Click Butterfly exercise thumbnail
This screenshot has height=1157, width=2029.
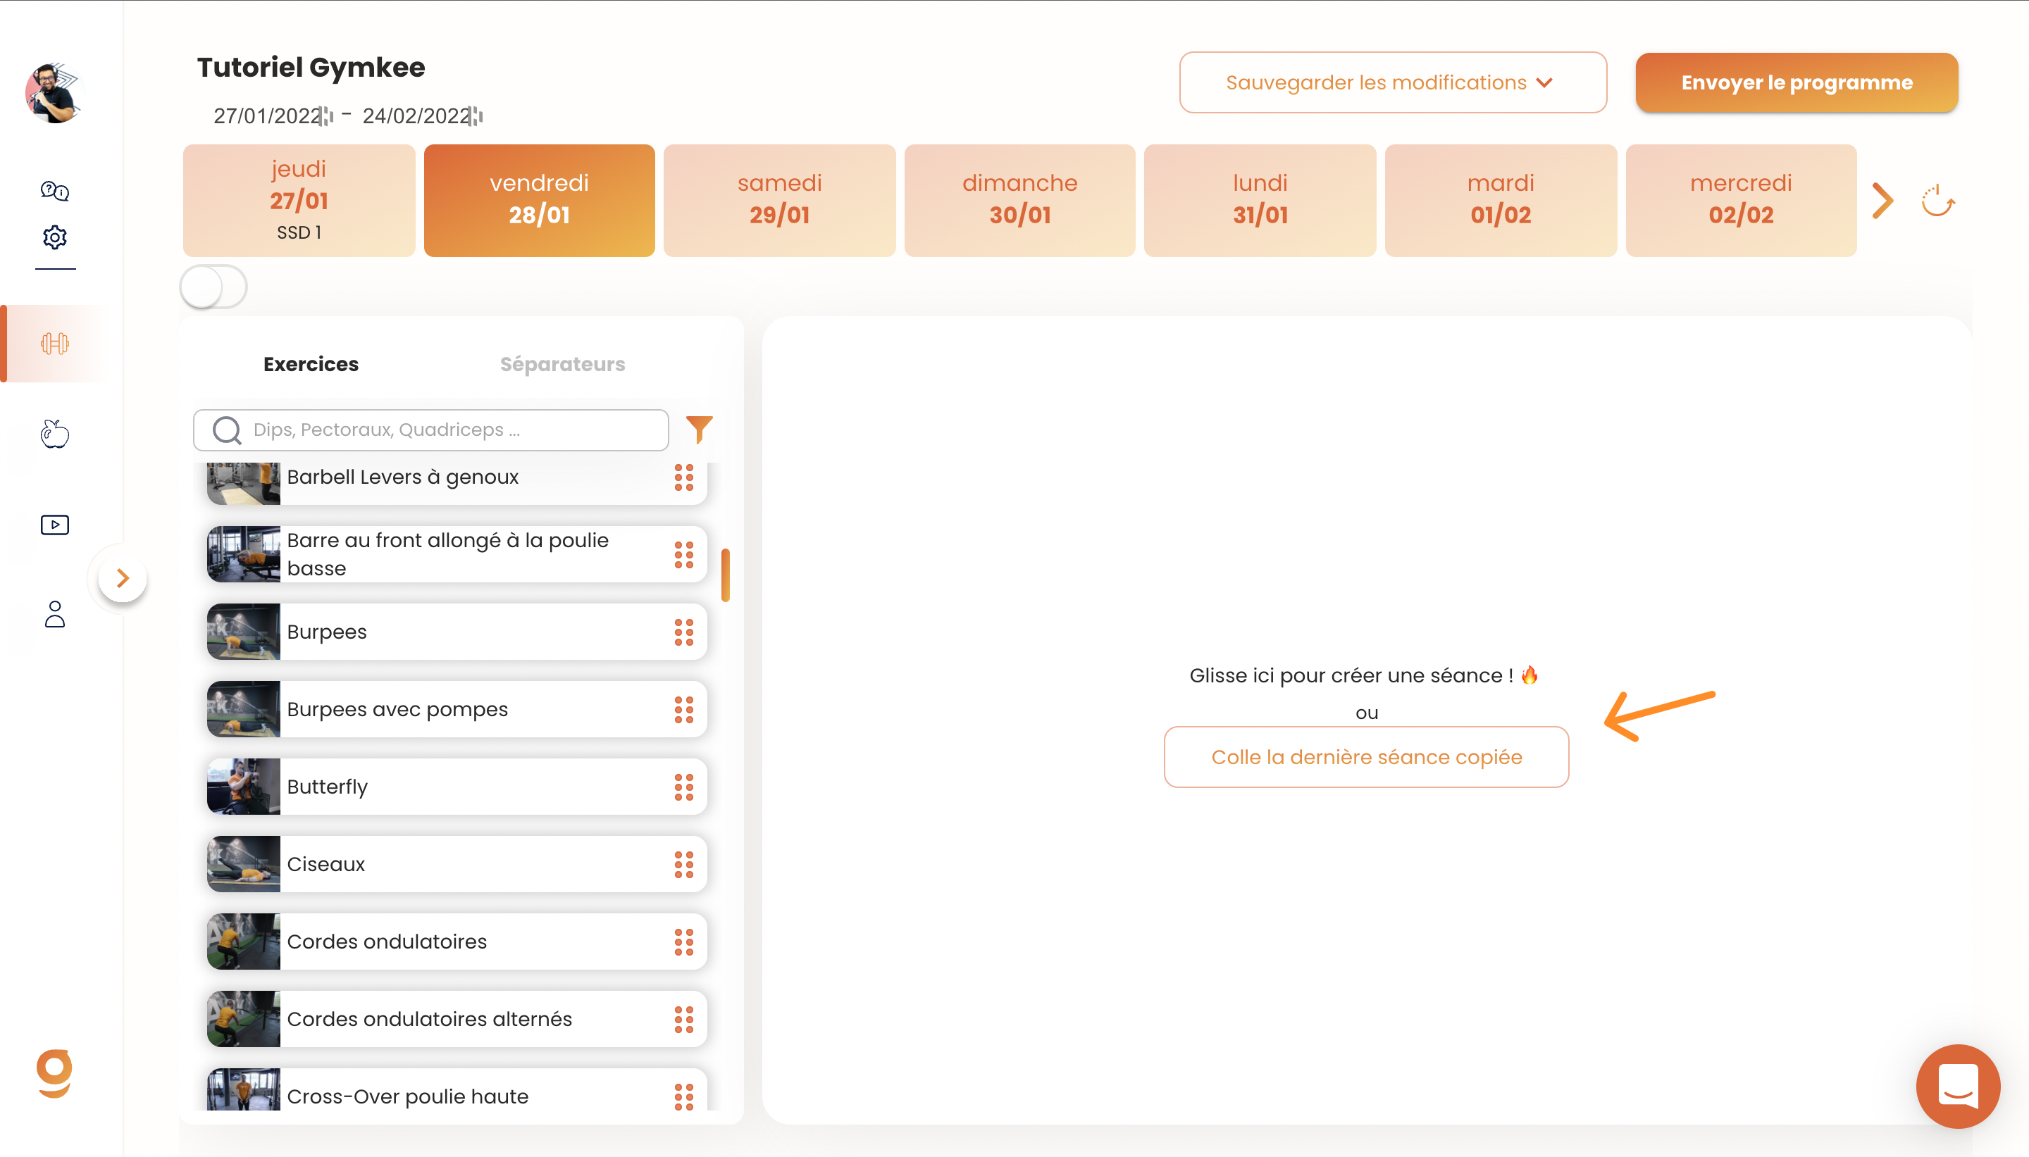[x=244, y=787]
